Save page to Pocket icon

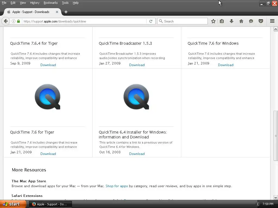point(261,21)
